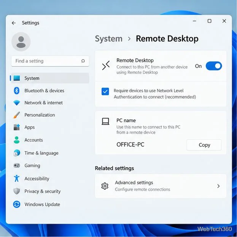Open the Accounts label
The height and width of the screenshot is (237, 237).
point(34,140)
